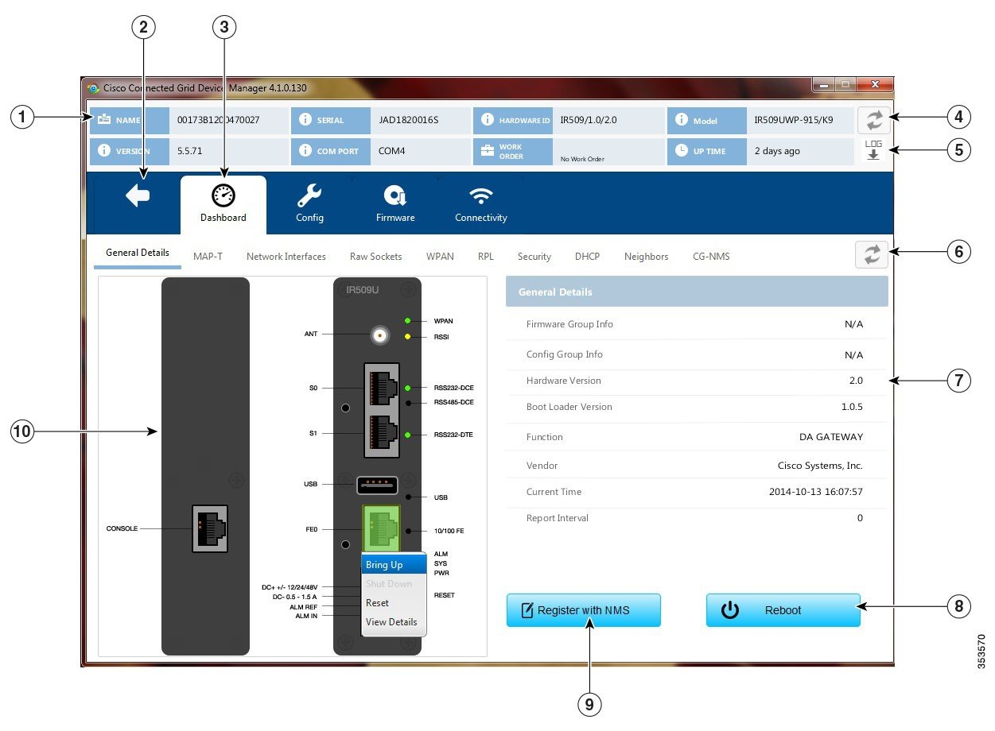Image resolution: width=995 pixels, height=731 pixels.
Task: Click the COM PORT info icon
Action: pyautogui.click(x=305, y=150)
